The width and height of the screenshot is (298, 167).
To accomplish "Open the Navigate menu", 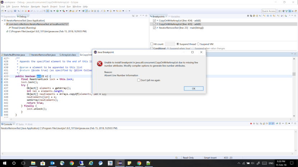I will tap(35, 6).
